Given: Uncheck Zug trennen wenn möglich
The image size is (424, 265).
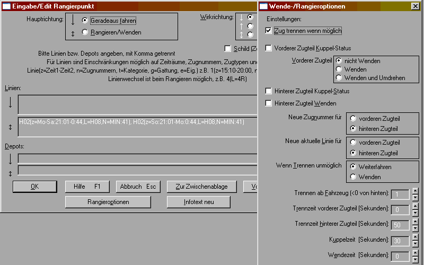Looking at the screenshot, I should [x=269, y=31].
